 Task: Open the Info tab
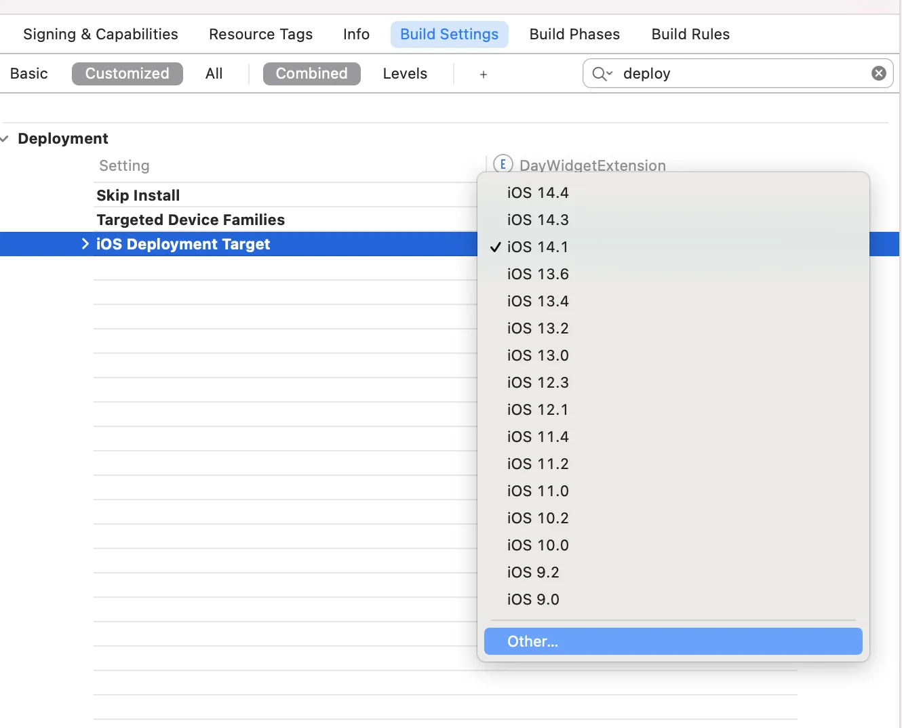(x=356, y=35)
